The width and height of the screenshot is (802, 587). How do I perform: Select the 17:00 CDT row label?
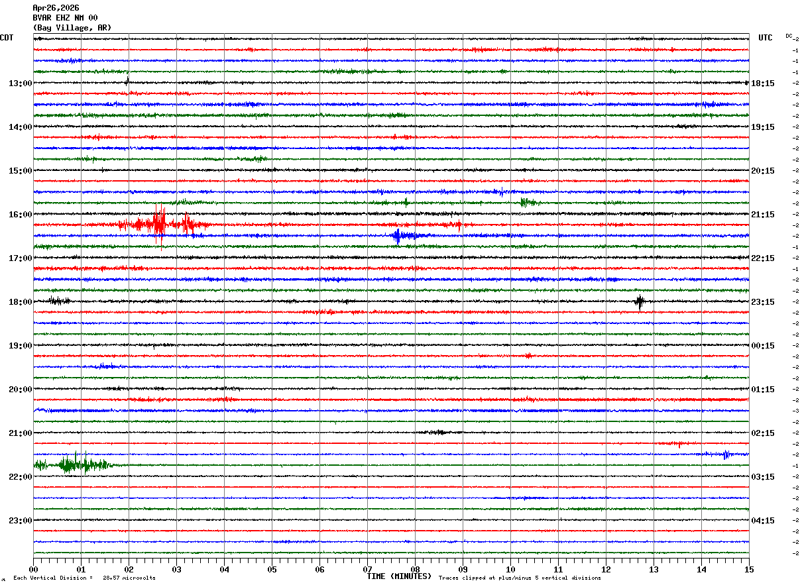pyautogui.click(x=21, y=258)
